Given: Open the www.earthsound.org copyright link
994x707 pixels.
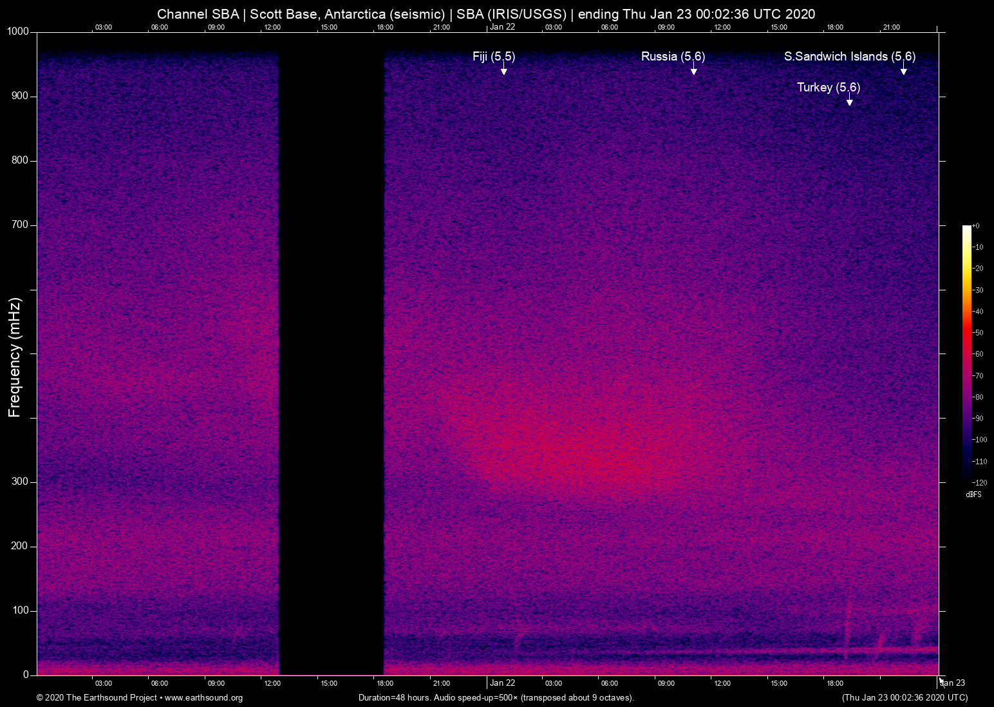Looking at the screenshot, I should tap(203, 698).
